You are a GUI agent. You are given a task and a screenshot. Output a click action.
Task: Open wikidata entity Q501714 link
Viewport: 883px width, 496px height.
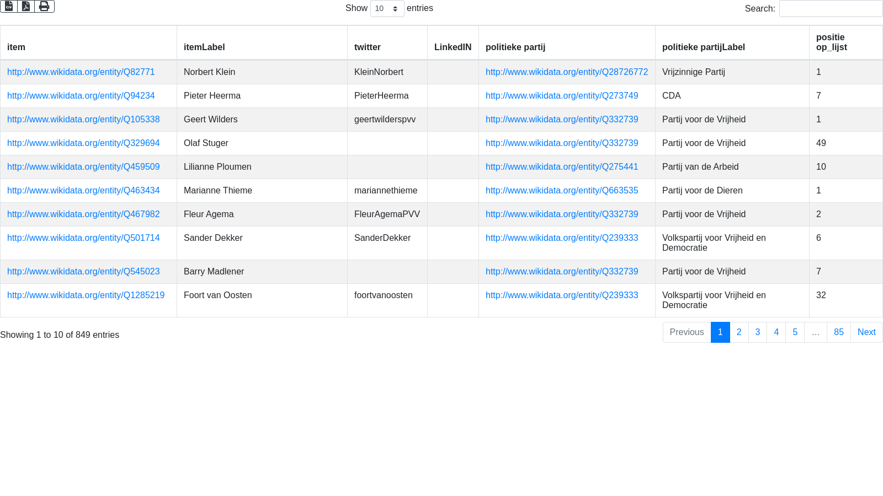click(83, 238)
